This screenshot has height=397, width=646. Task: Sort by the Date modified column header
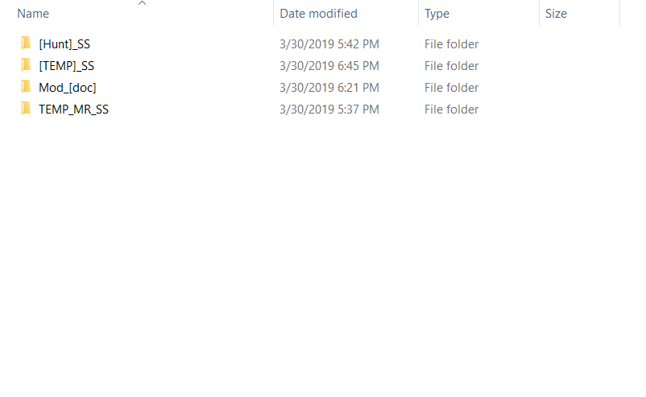(x=318, y=14)
